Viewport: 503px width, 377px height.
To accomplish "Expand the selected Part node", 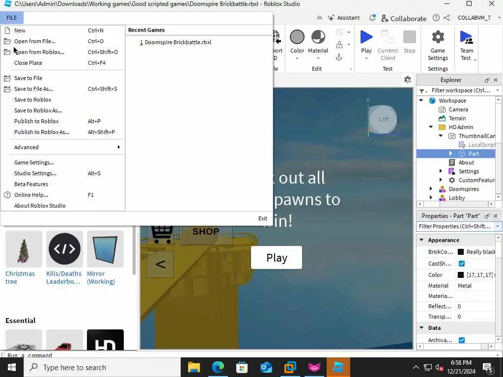I will (450, 154).
